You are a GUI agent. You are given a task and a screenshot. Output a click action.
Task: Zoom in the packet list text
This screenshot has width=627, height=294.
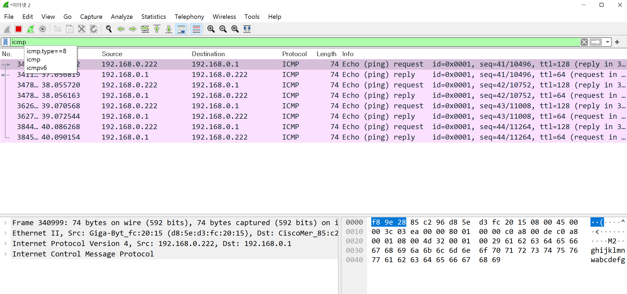[211, 29]
